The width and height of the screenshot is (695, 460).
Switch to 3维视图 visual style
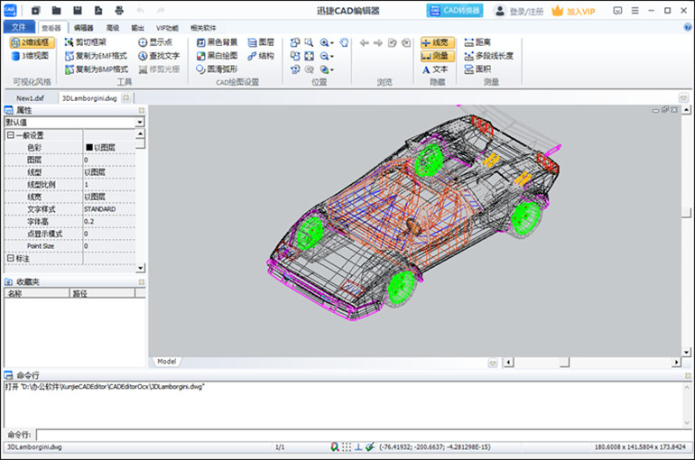pyautogui.click(x=30, y=56)
